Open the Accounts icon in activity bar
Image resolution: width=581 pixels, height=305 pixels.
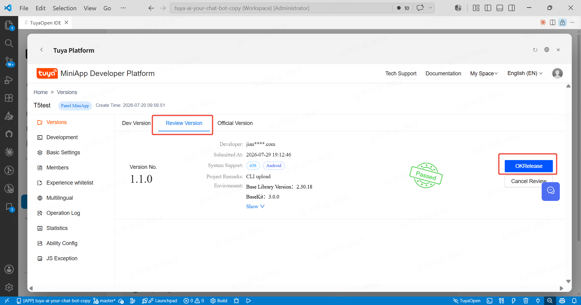pos(9,269)
